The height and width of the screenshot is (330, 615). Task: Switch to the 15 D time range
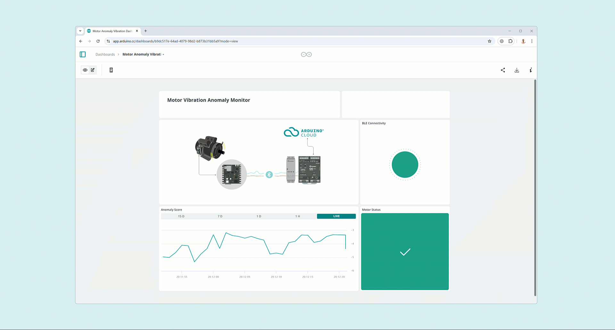tap(181, 216)
